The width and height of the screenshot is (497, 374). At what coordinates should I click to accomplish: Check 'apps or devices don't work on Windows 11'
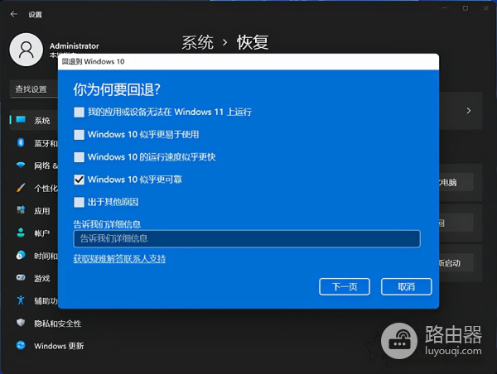click(x=79, y=112)
